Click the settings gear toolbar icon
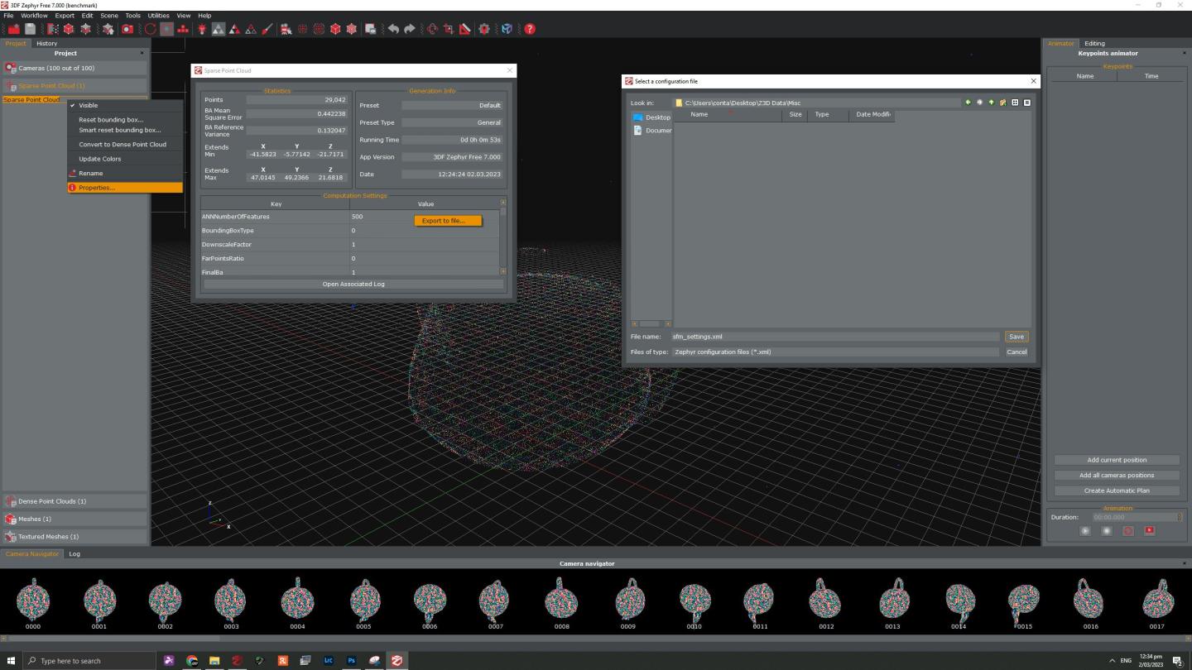 484,29
